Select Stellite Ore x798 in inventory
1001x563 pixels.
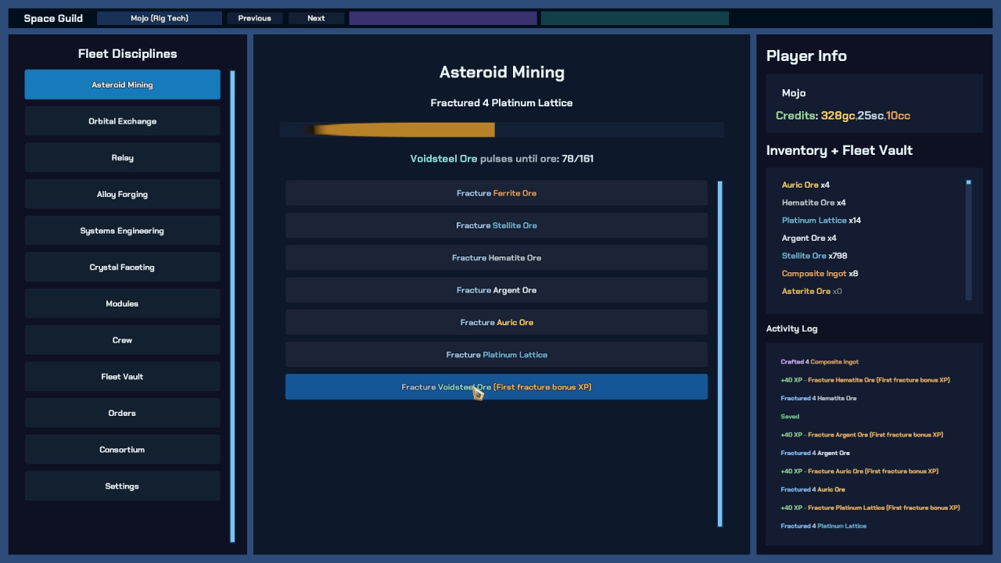(x=814, y=256)
